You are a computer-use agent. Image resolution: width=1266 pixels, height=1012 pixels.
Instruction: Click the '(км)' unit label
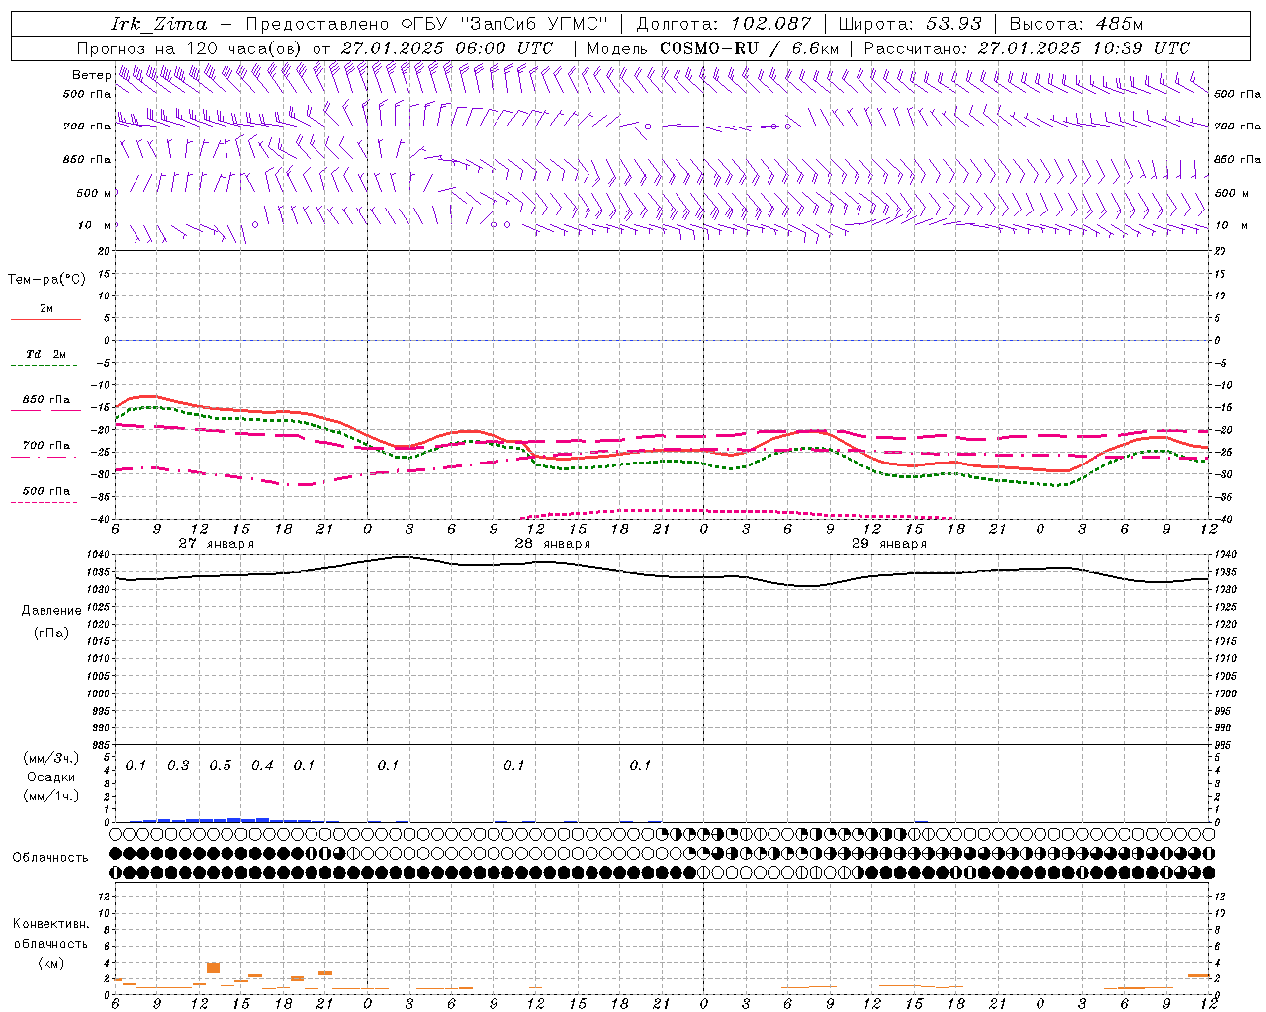(x=51, y=963)
